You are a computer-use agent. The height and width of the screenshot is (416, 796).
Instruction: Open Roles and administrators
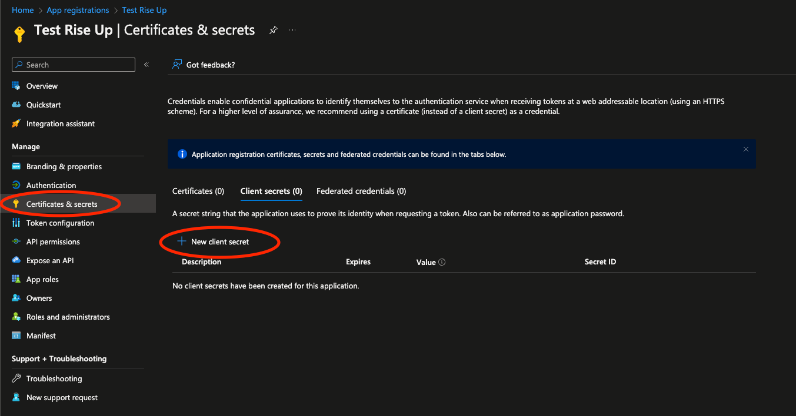coord(68,317)
